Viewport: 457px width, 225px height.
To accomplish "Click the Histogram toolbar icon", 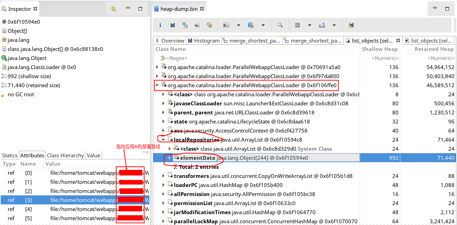I will point(173,25).
